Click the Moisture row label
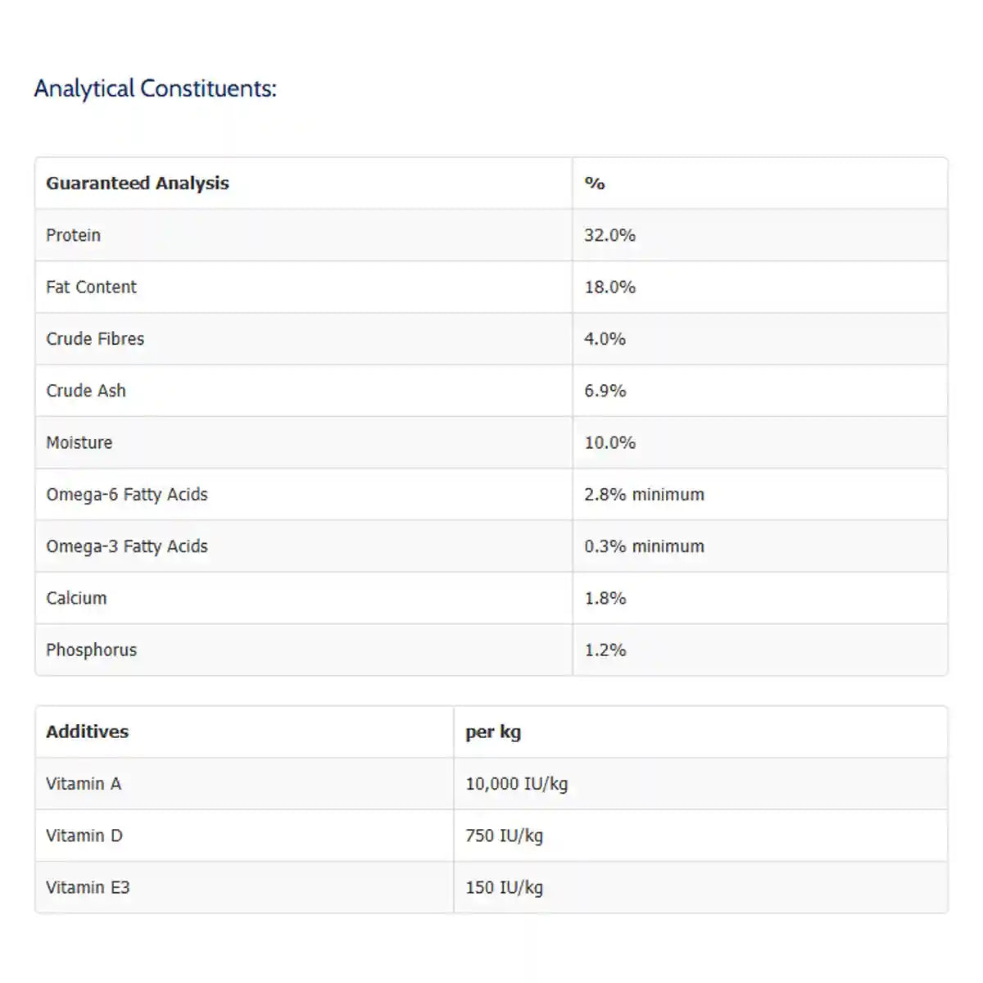Screen dimensions: 983x983 (x=79, y=442)
